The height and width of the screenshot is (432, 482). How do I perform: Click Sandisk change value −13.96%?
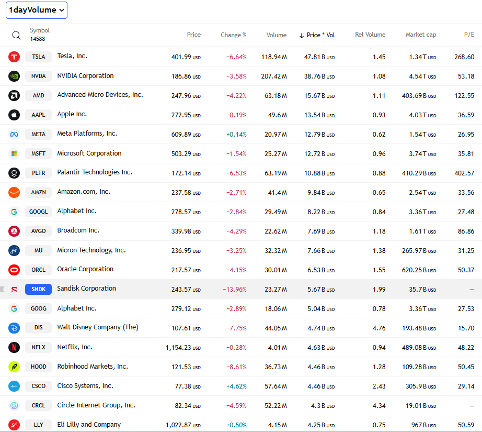(235, 290)
